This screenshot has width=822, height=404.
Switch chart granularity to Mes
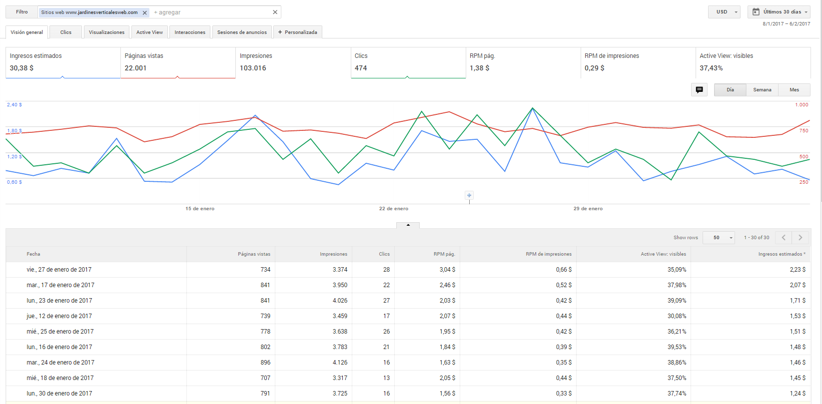794,90
